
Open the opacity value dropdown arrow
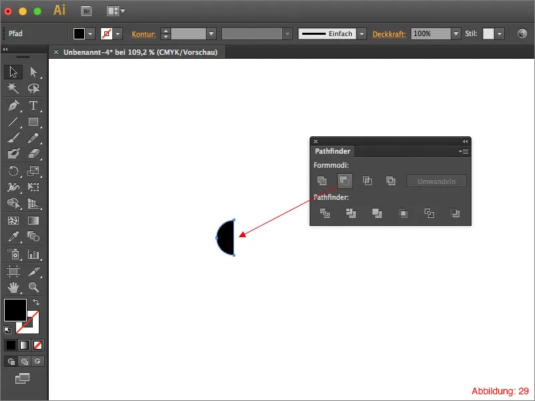(456, 34)
